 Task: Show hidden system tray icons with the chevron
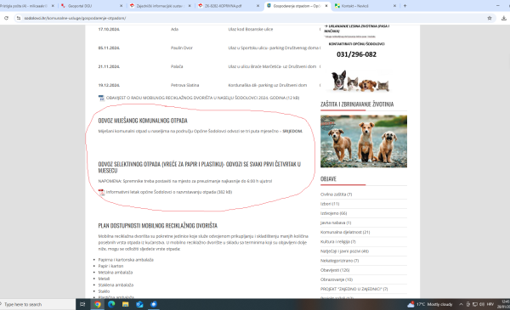pos(461,304)
